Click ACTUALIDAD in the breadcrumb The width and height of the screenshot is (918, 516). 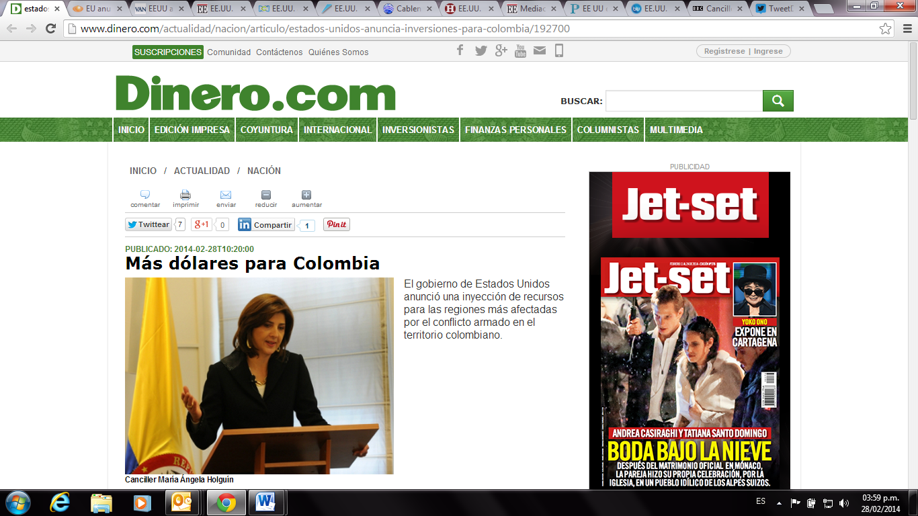(x=202, y=171)
